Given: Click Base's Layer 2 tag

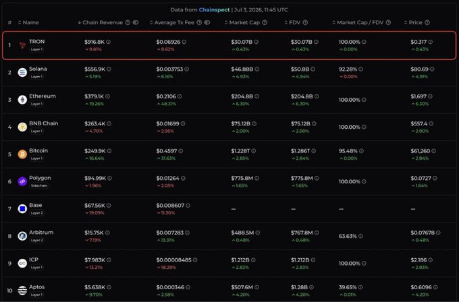Looking at the screenshot, I should point(37,213).
